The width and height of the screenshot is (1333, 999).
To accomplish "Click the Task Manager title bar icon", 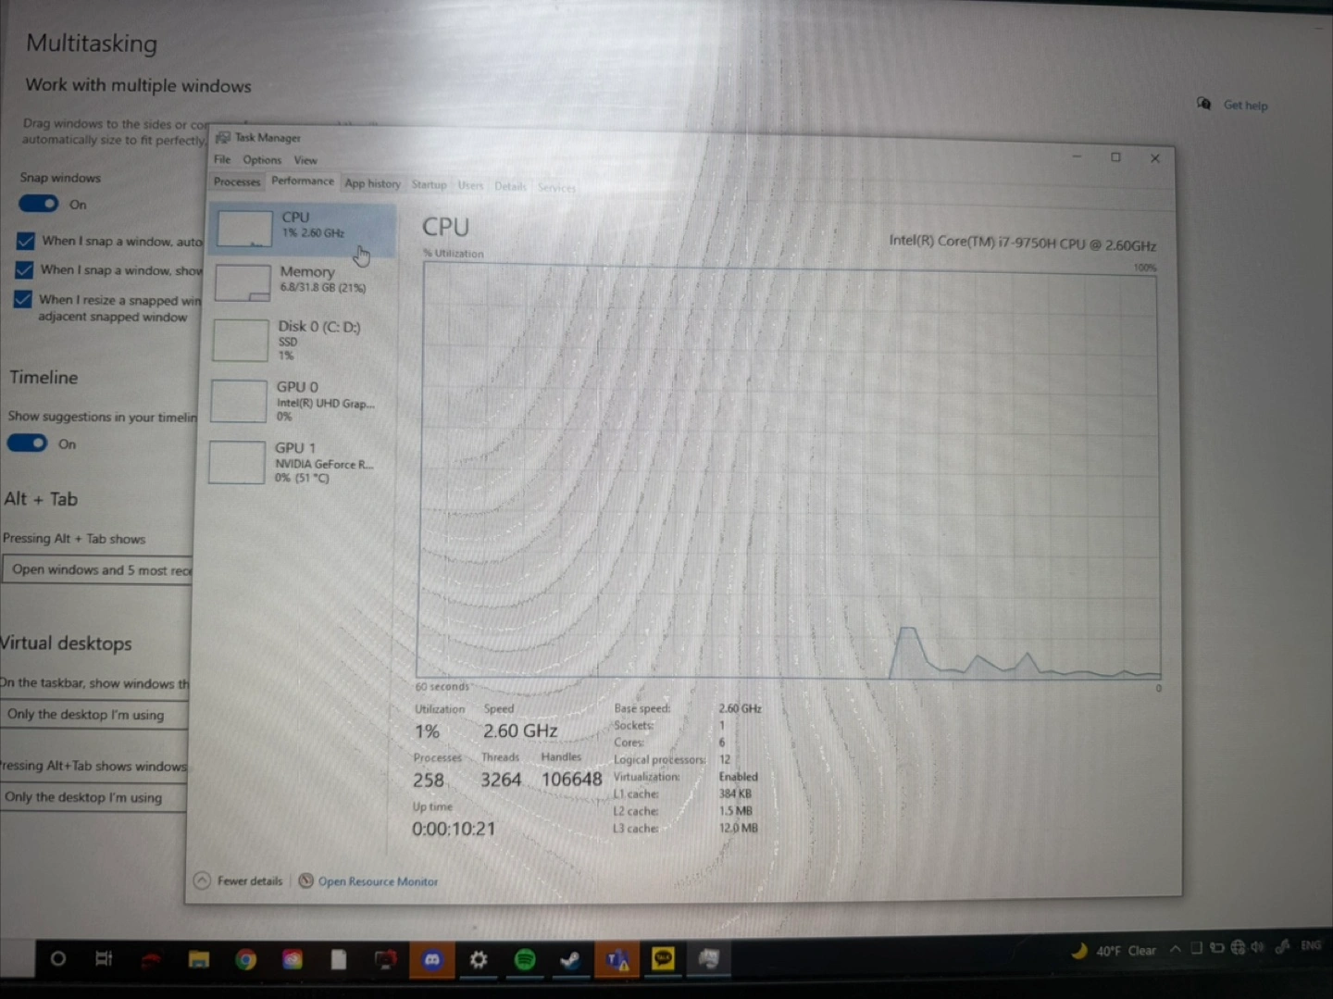I will pyautogui.click(x=223, y=137).
